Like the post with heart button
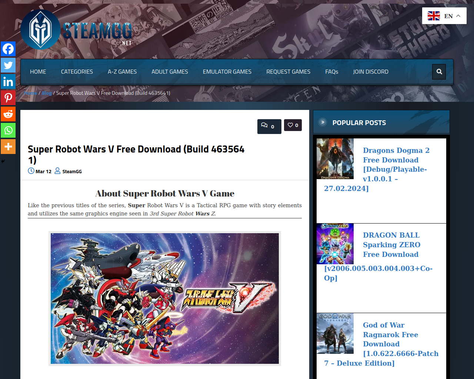474x379 pixels. (293, 125)
